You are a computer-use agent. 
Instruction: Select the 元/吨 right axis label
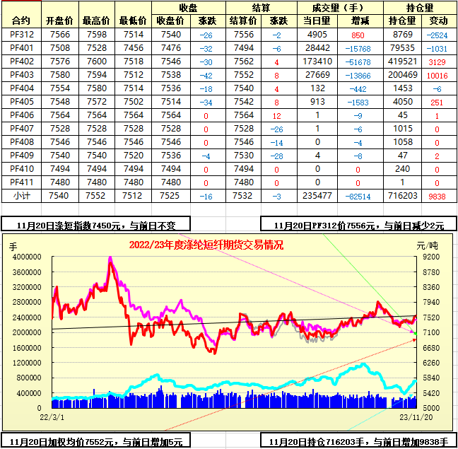[426, 245]
